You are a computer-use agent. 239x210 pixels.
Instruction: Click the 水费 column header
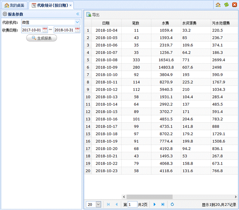pos(166,23)
